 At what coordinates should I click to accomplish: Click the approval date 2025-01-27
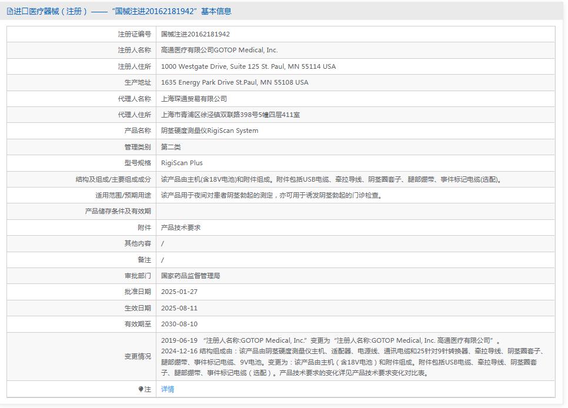pos(179,292)
